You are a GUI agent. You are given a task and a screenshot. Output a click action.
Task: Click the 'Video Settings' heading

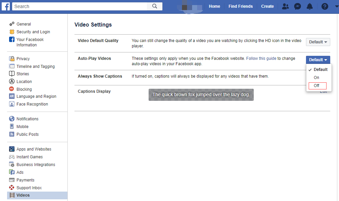pos(93,25)
